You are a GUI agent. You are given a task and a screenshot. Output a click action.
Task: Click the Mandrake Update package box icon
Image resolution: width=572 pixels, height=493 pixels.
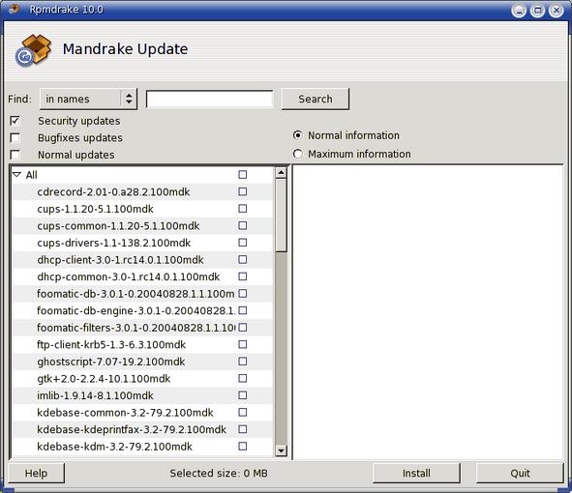(34, 50)
